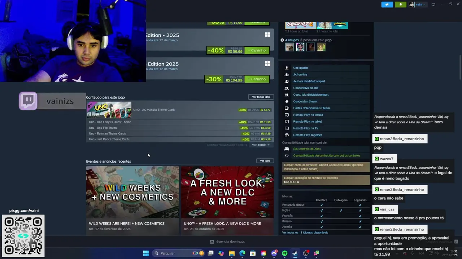462x259 pixels.
Task: Click the Steam page vertical scrollbar
Action: pos(460,68)
